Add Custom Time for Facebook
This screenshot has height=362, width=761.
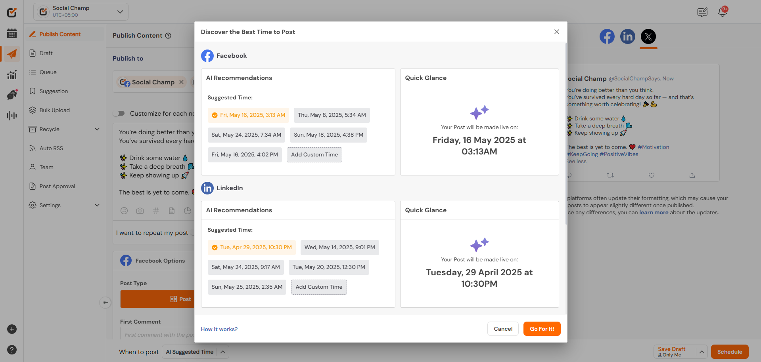tap(314, 155)
